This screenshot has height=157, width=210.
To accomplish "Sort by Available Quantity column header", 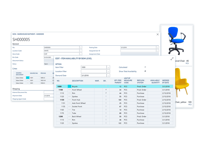I will point(155,82).
